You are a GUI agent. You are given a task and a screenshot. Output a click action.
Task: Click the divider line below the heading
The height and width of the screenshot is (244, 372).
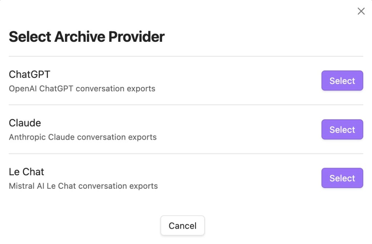186,56
